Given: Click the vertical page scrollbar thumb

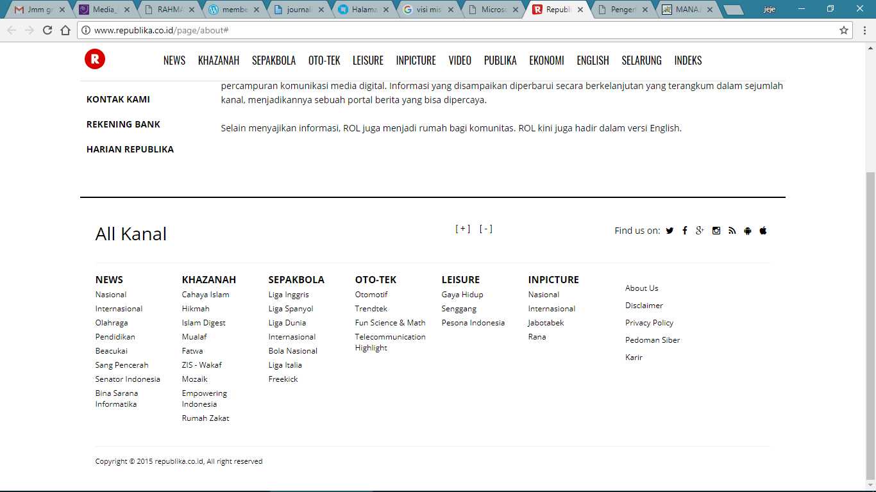Looking at the screenshot, I should pyautogui.click(x=870, y=325).
